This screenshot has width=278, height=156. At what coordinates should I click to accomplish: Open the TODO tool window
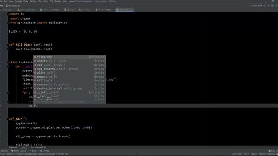point(45,151)
